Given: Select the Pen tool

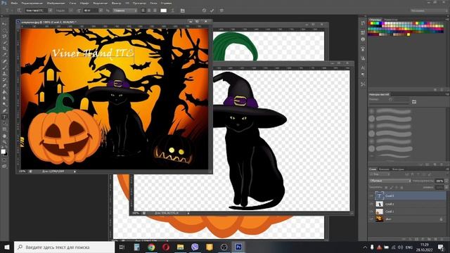Looking at the screenshot, I should [4, 111].
